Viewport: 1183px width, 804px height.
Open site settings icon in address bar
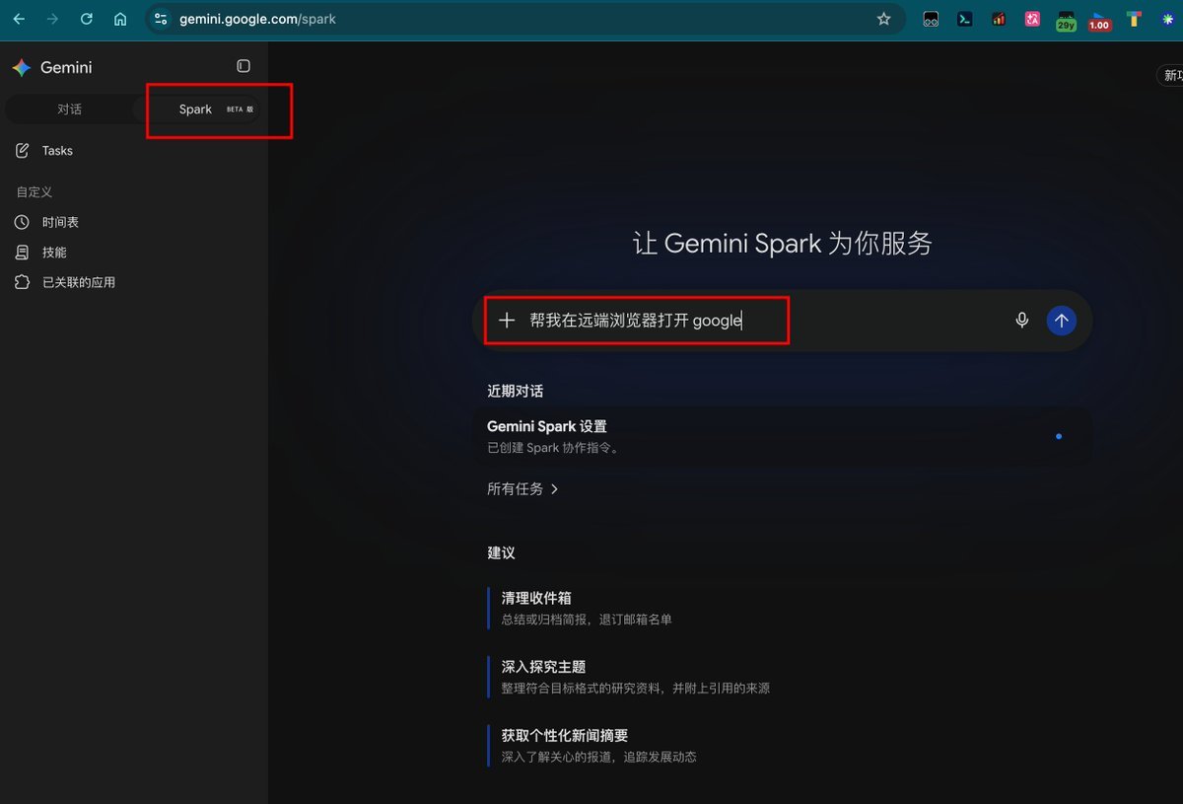click(162, 19)
